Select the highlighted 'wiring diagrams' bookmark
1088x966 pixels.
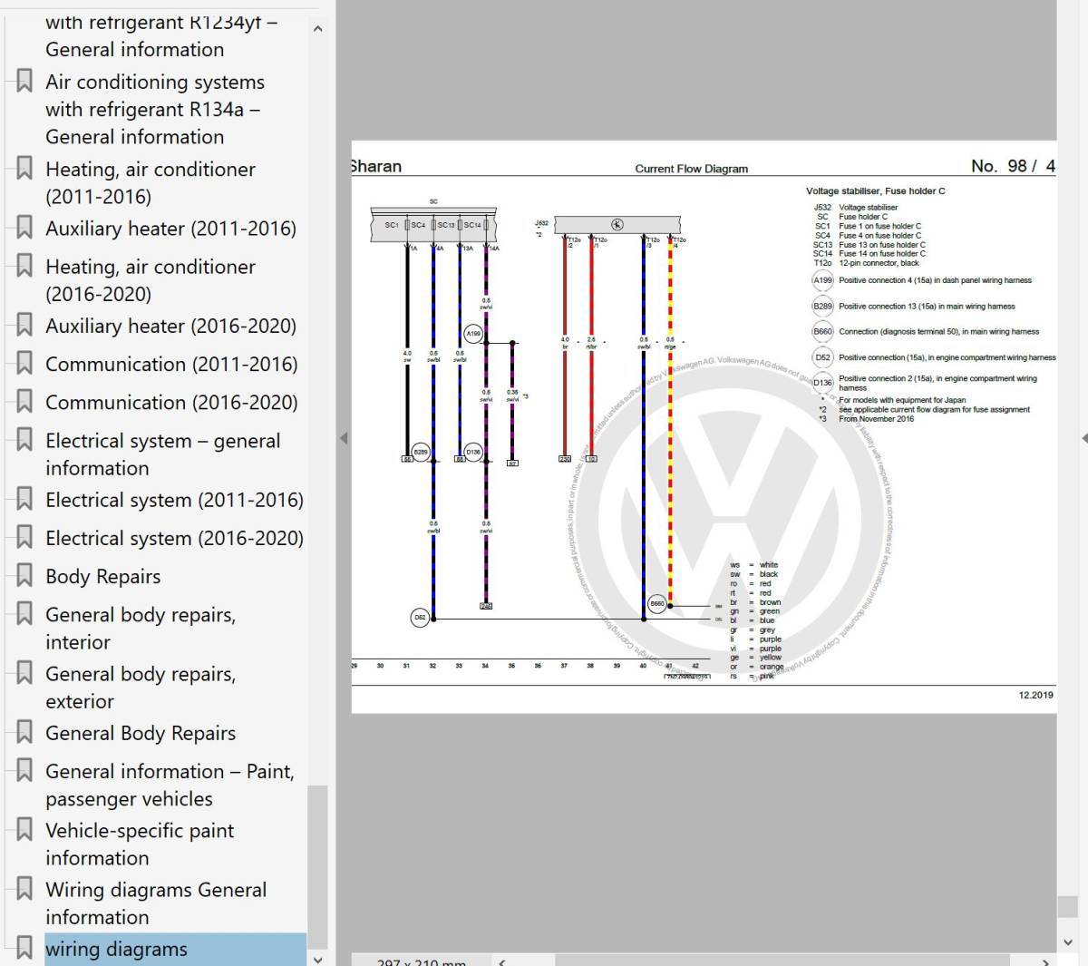[175, 949]
